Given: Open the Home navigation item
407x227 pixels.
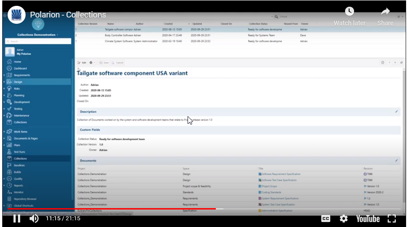Looking at the screenshot, I should (x=18, y=62).
